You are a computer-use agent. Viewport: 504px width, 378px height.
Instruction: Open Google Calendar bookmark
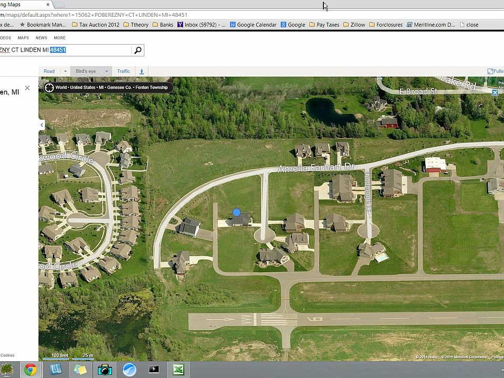(x=253, y=25)
